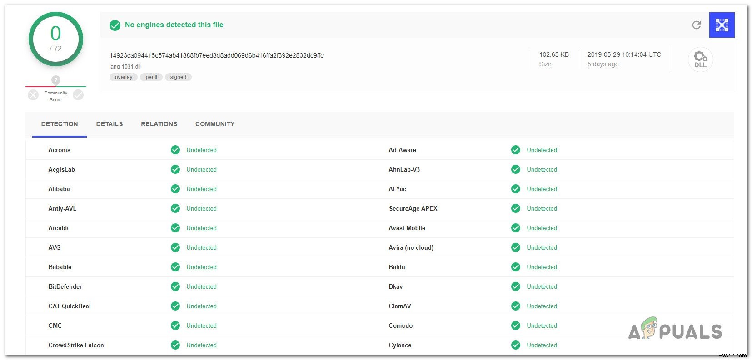
Task: Click the check icon next to Ad-Aware result
Action: pos(516,150)
